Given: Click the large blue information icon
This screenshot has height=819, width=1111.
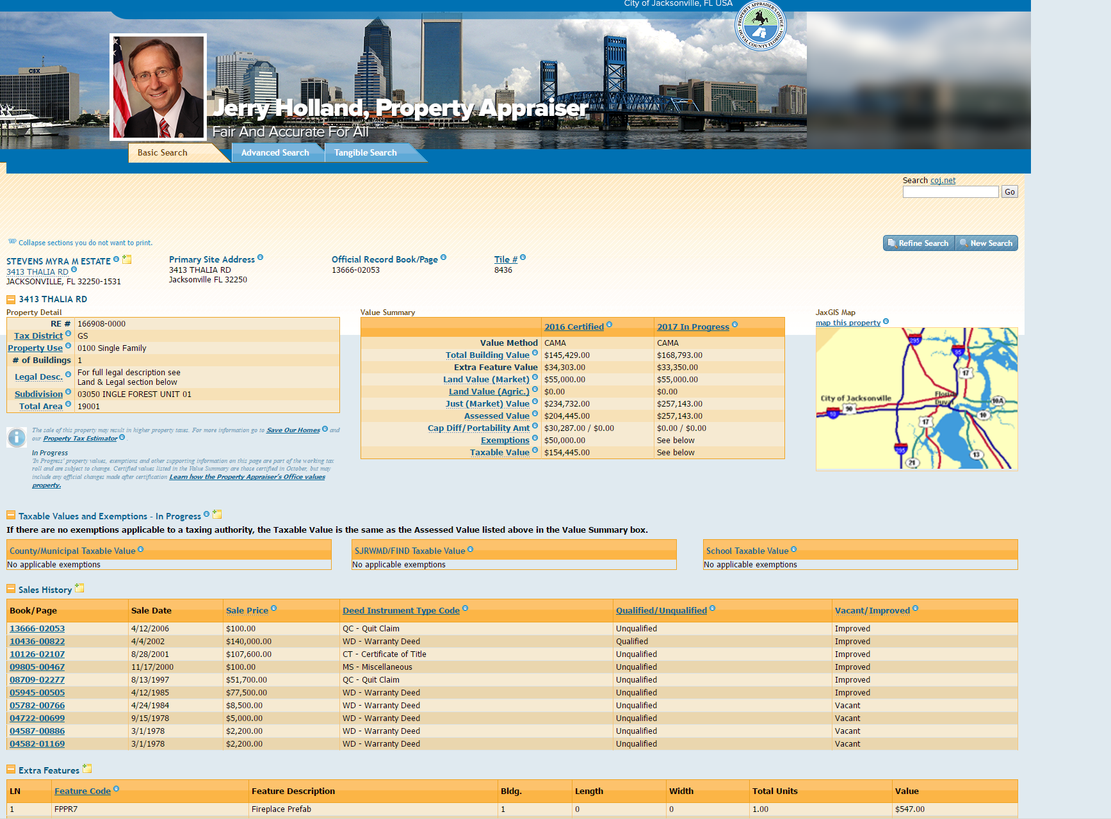Looking at the screenshot, I should [17, 437].
